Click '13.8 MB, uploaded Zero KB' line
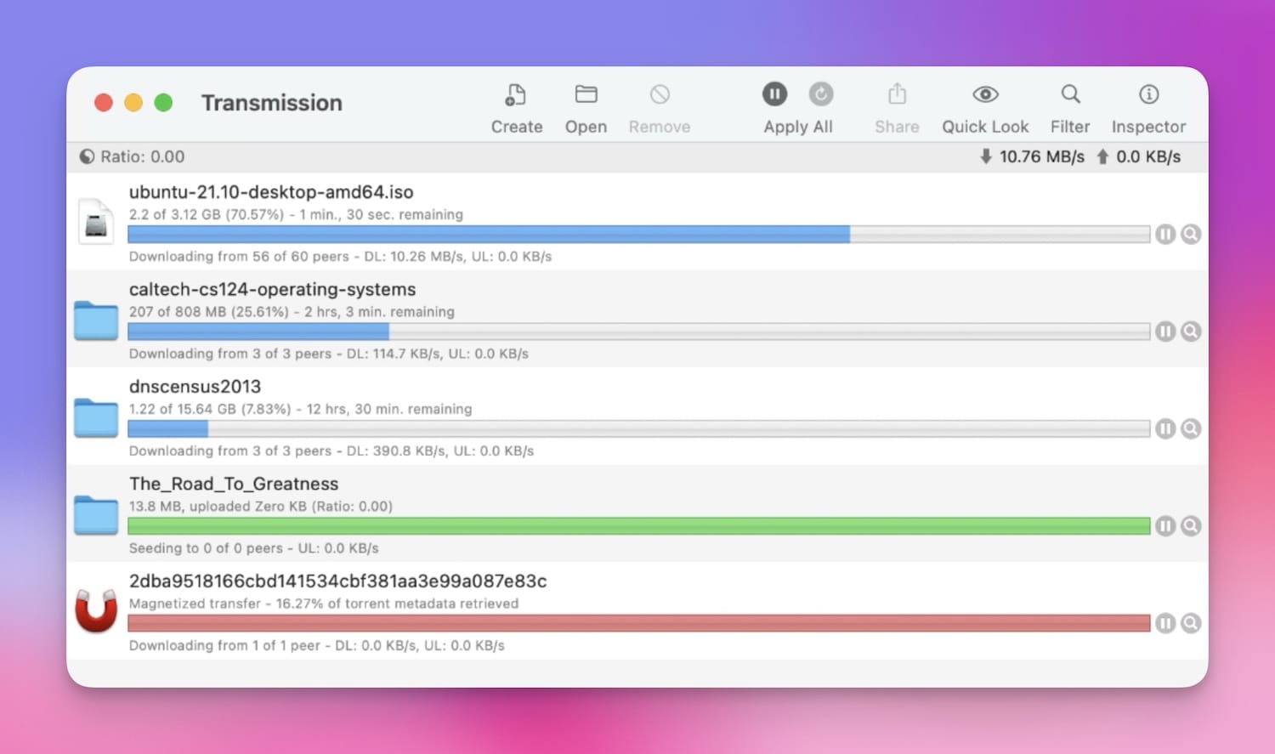 pos(261,507)
